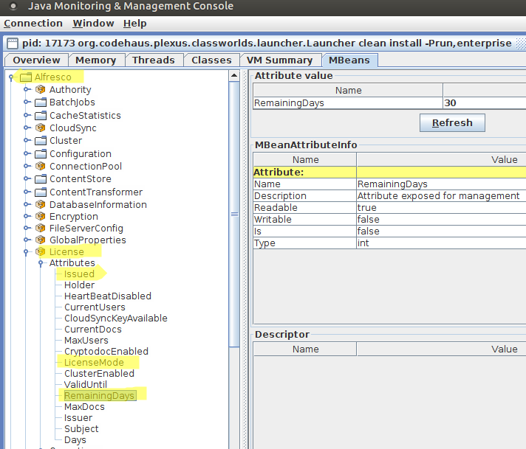This screenshot has height=449, width=526.
Task: Select the CloudSyncKeyAvailable attribute
Action: [116, 318]
